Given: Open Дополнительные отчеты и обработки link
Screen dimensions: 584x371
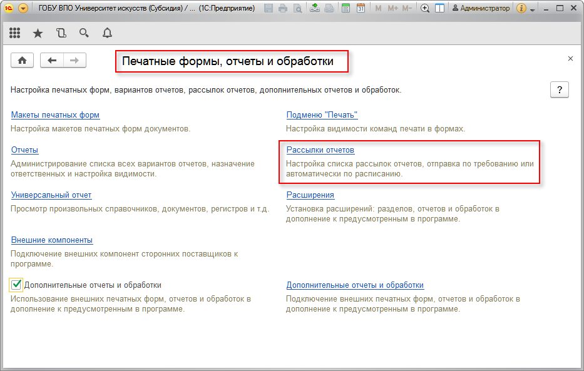Looking at the screenshot, I should 355,285.
